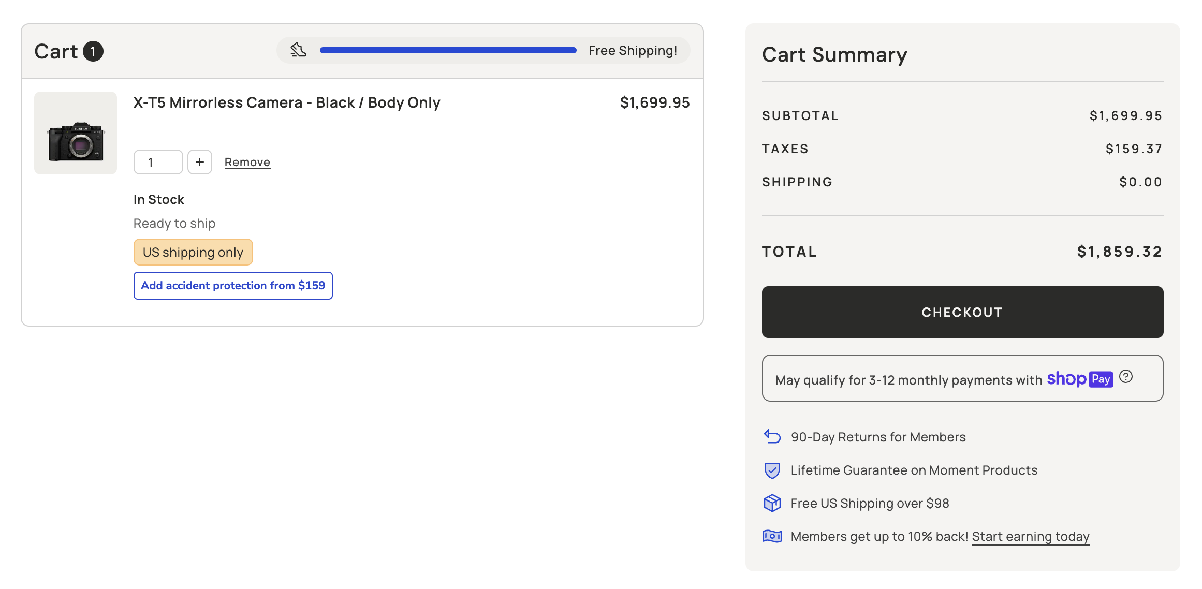Viewport: 1202px width, 589px height.
Task: Click the cart item count badge
Action: coord(93,51)
